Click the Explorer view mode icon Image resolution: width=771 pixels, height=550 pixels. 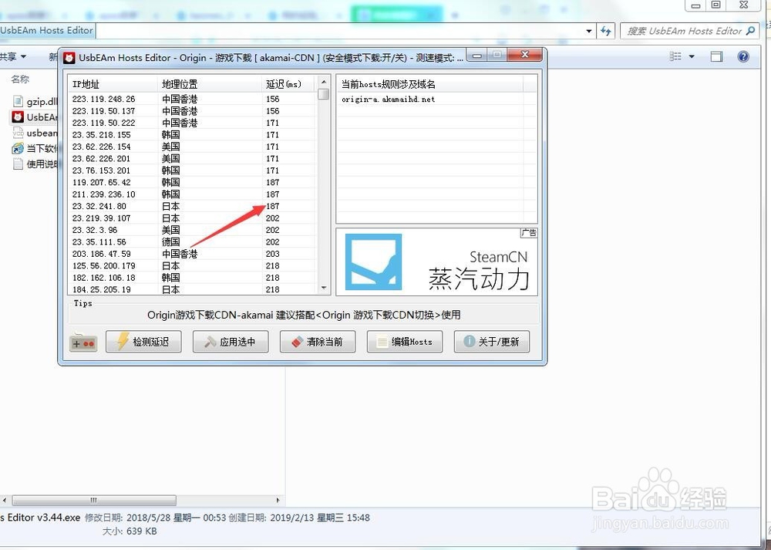coord(675,56)
